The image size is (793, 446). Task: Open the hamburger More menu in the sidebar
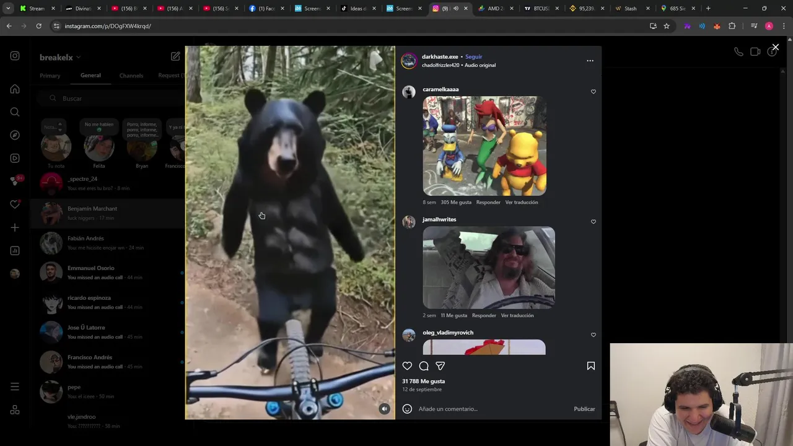tap(15, 387)
